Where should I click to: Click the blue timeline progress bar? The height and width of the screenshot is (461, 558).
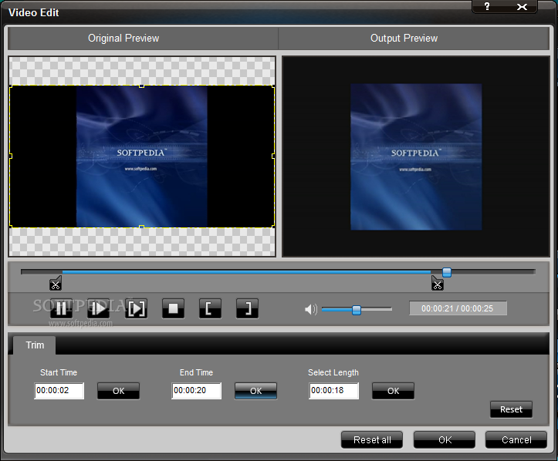point(247,272)
